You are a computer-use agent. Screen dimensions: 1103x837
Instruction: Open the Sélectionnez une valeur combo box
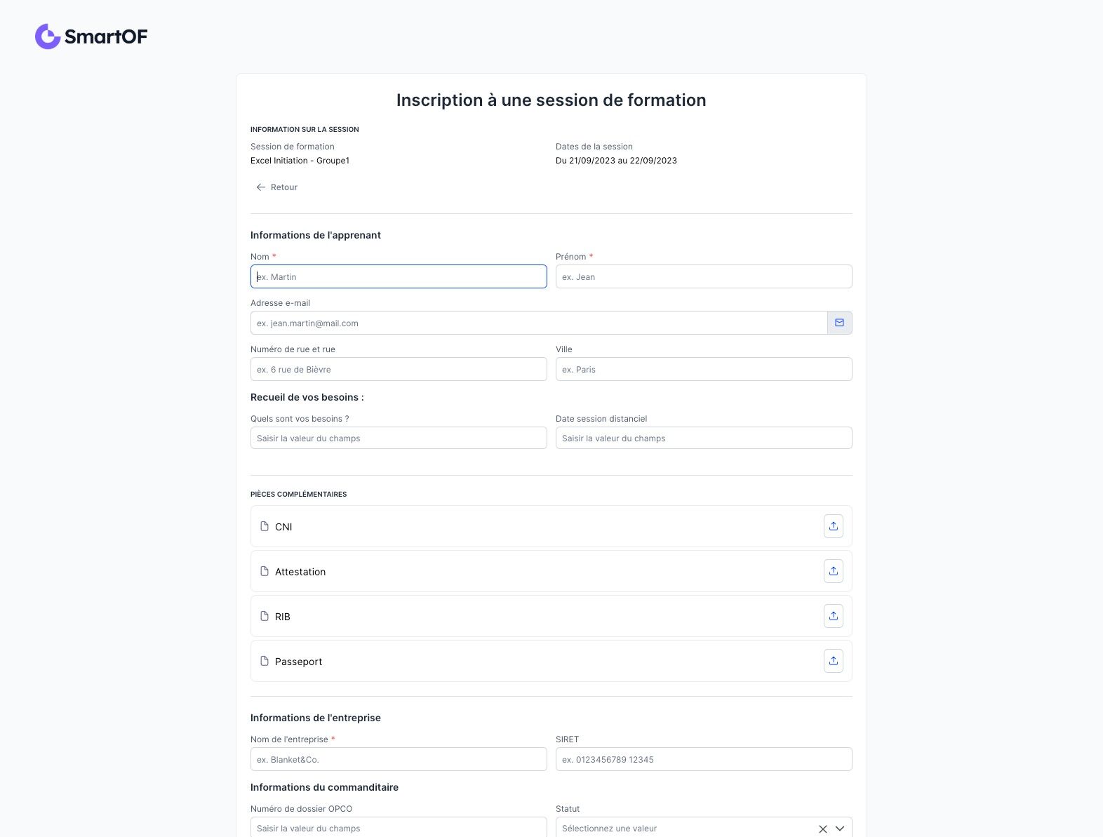(704, 827)
